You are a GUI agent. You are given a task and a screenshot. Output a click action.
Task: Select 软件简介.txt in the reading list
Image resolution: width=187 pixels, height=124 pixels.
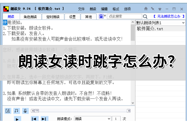coord(161,29)
